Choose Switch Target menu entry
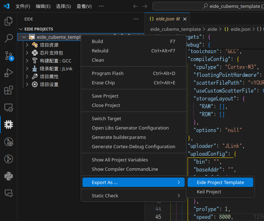This screenshot has width=264, height=221. click(x=133, y=119)
